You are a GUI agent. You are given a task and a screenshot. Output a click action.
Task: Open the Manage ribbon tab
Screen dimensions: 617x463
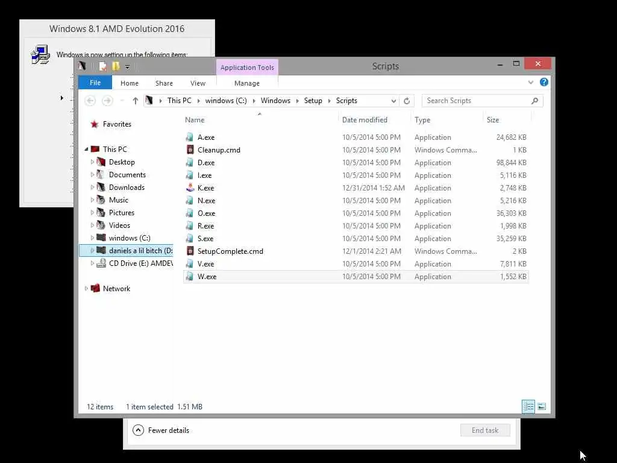247,83
